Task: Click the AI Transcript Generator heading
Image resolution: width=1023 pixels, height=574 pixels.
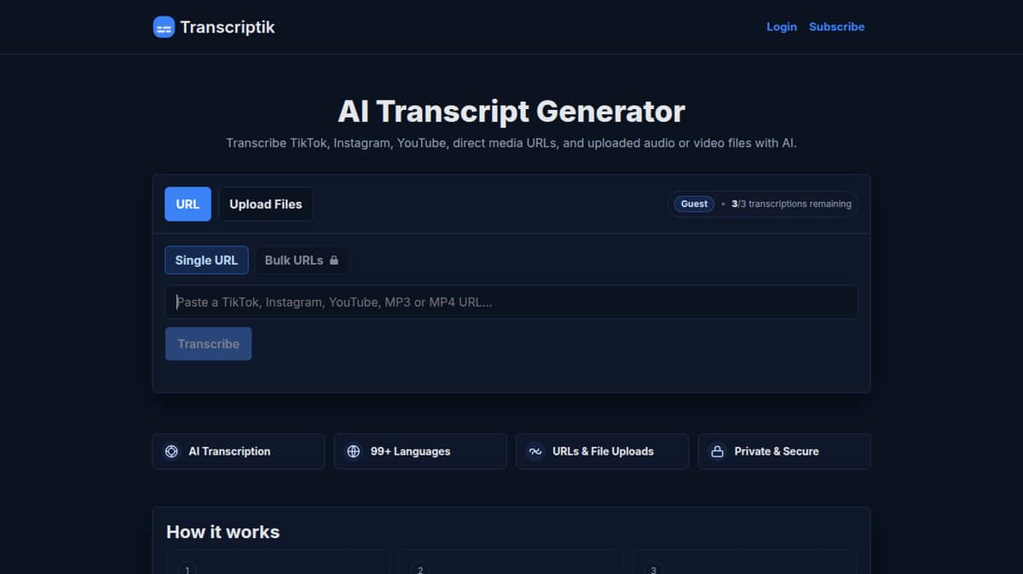Action: [x=511, y=112]
